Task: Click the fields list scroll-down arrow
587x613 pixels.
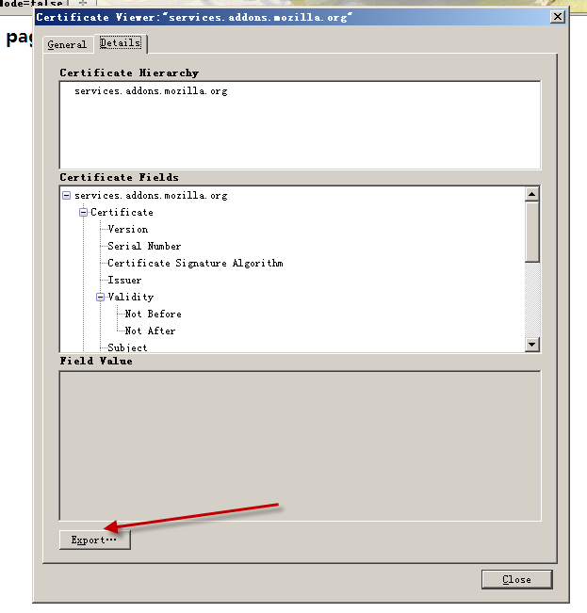Action: (x=531, y=345)
